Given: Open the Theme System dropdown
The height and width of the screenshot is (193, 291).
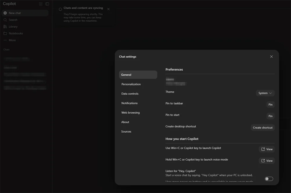Looking at the screenshot, I should [x=265, y=93].
